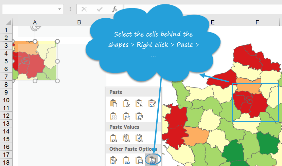Click the paste Formatting only icon
Screen dimensions: 282x166
113,160
